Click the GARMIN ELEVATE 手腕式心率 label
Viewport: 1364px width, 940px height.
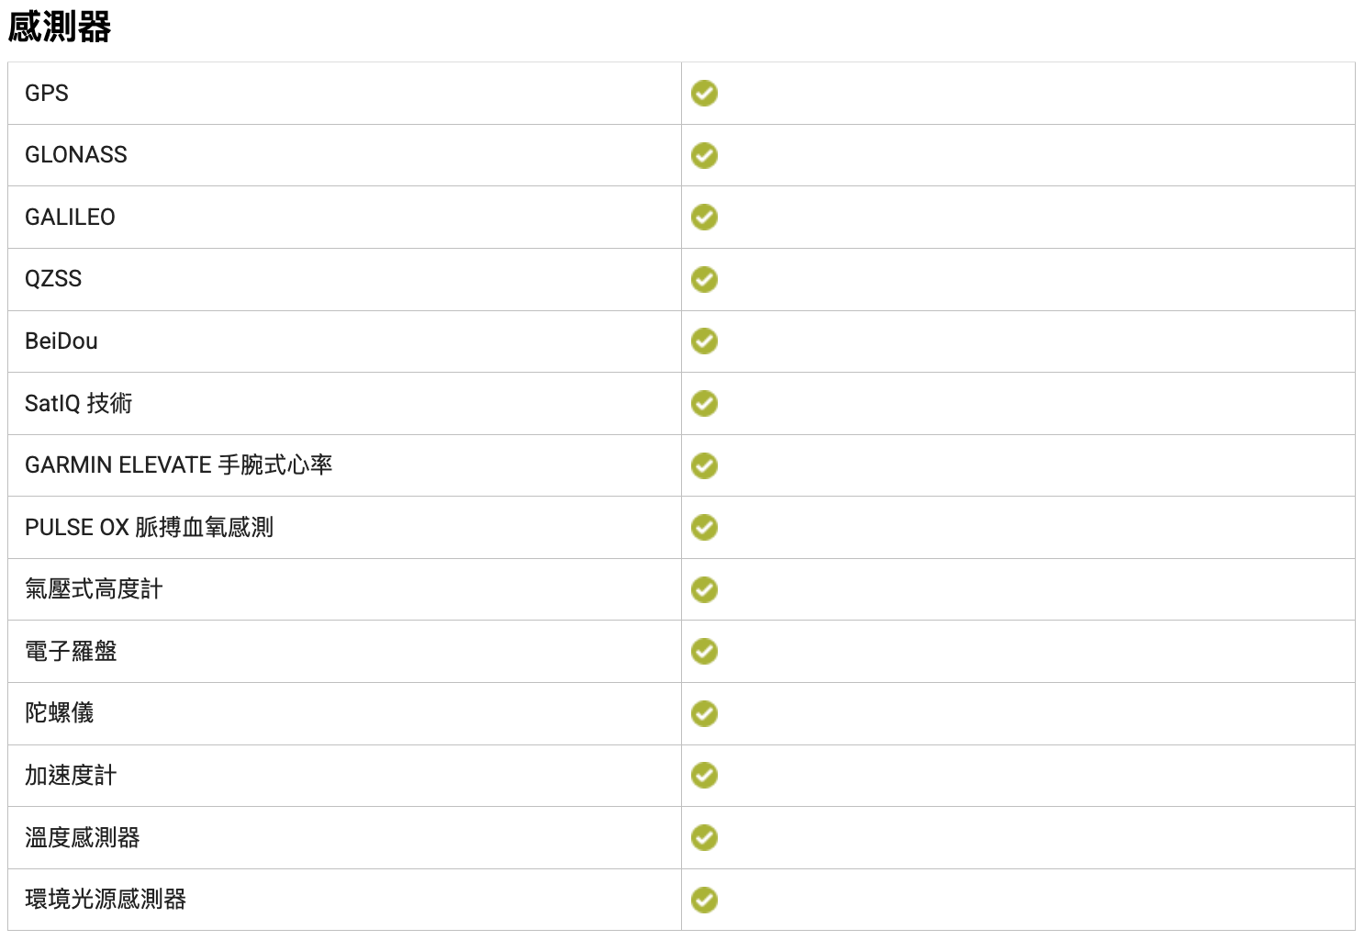coord(178,465)
